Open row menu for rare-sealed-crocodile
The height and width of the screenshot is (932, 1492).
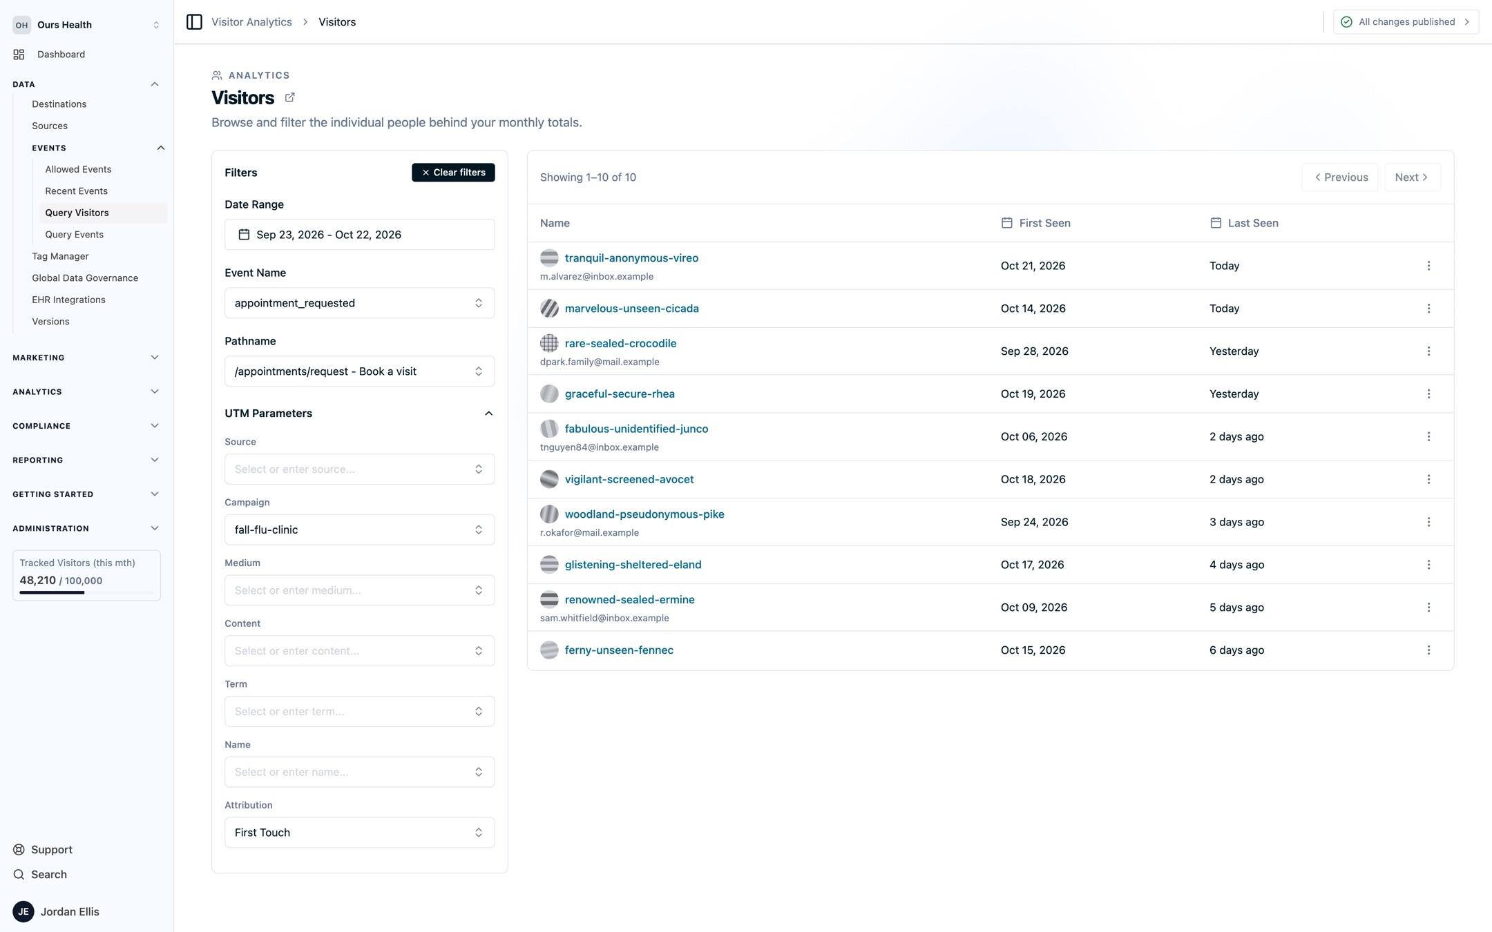pos(1428,351)
